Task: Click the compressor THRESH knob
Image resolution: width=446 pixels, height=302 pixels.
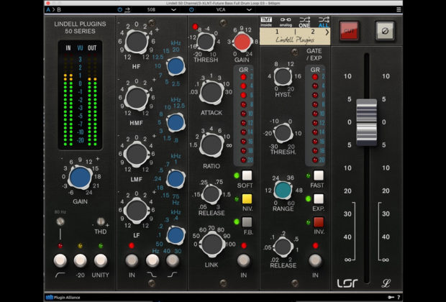Action: 206,42
